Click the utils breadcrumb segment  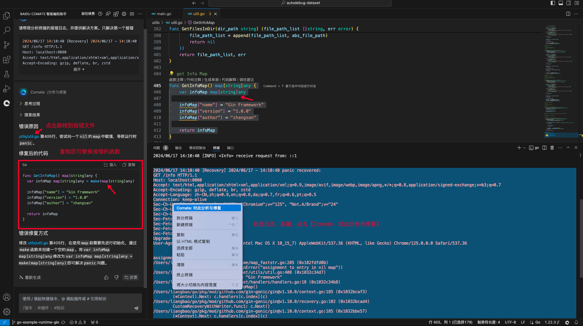point(156,22)
